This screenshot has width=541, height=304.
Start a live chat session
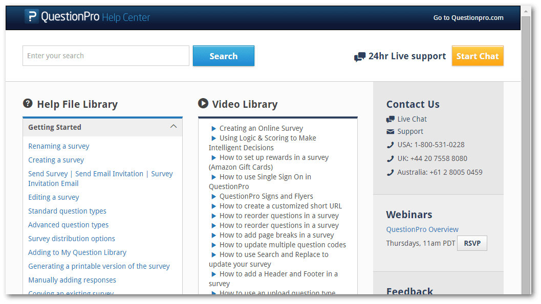click(477, 56)
